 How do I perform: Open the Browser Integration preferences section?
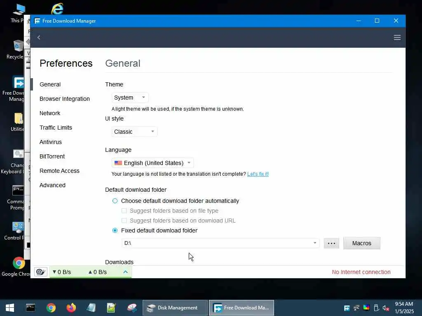[x=65, y=99]
